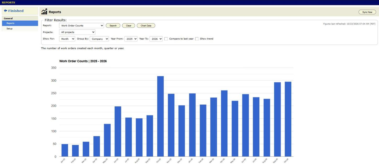This screenshot has height=167, width=379.
Task: Click the Reports chart icon in header
Action: (44, 12)
